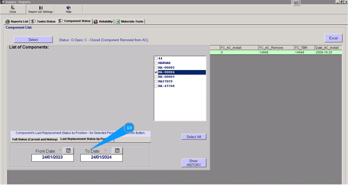The height and width of the screenshot is (185, 348).
Task: Switch to Full Status (Current and History) tab
Action: pos(35,139)
